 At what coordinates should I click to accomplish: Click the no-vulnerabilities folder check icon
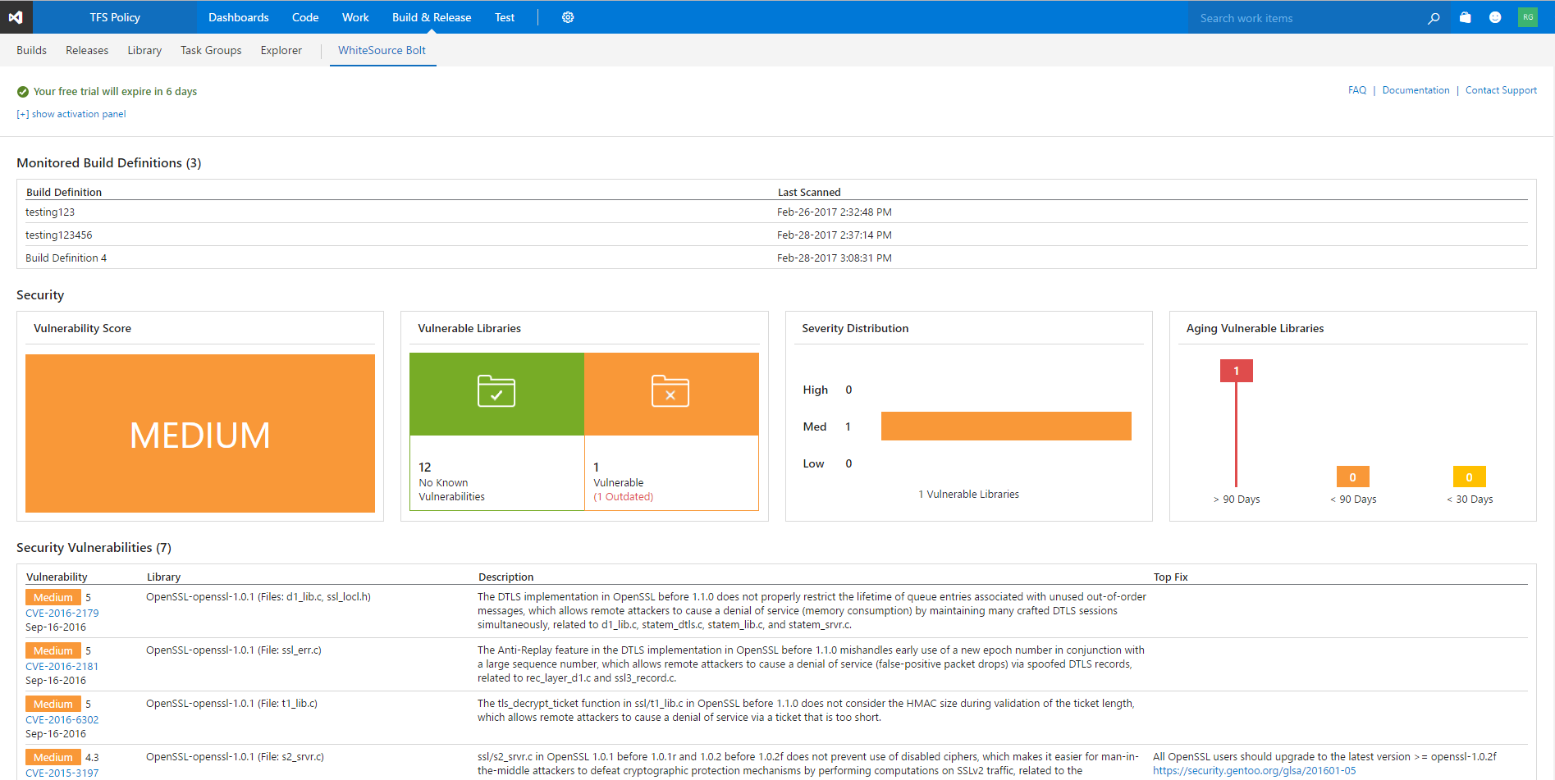(496, 391)
